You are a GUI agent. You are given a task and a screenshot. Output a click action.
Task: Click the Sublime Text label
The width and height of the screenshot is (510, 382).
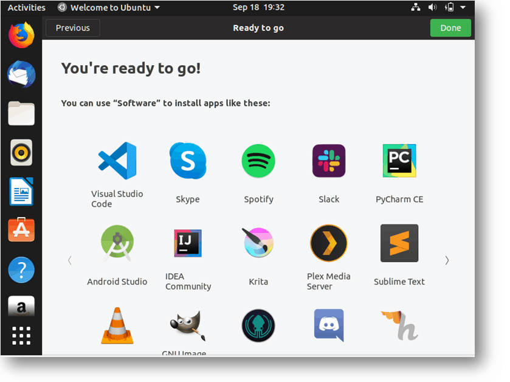pos(399,282)
